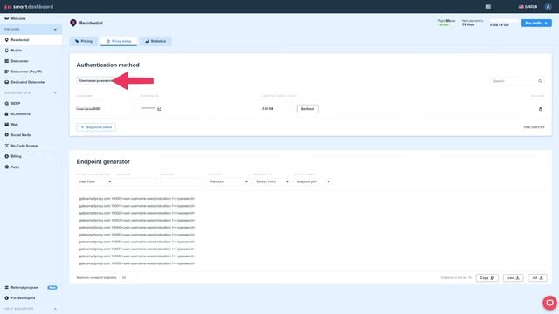Click the endpoint line with port 10000
Screen dimensions: 559x314
click(137, 199)
